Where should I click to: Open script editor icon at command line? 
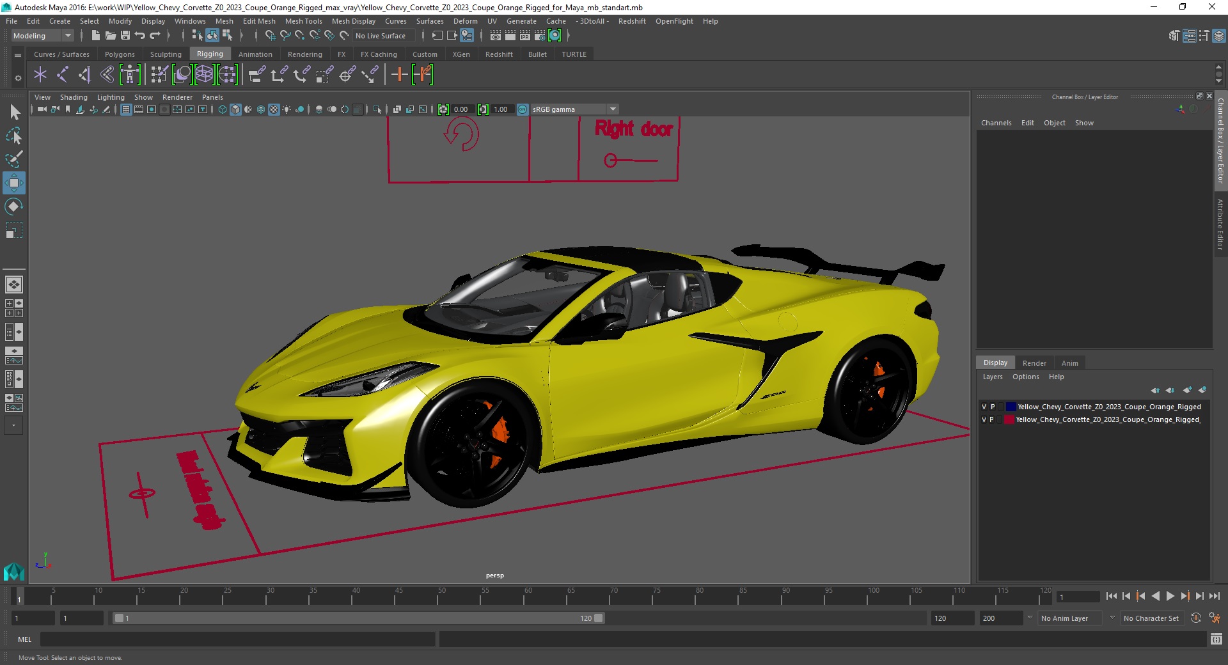pyautogui.click(x=1216, y=639)
